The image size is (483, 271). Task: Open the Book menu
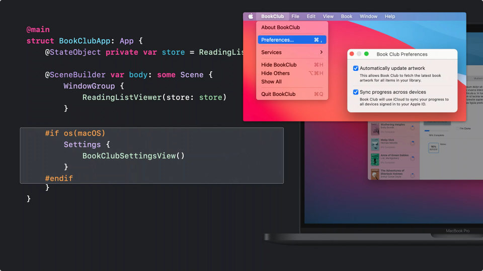pyautogui.click(x=347, y=16)
